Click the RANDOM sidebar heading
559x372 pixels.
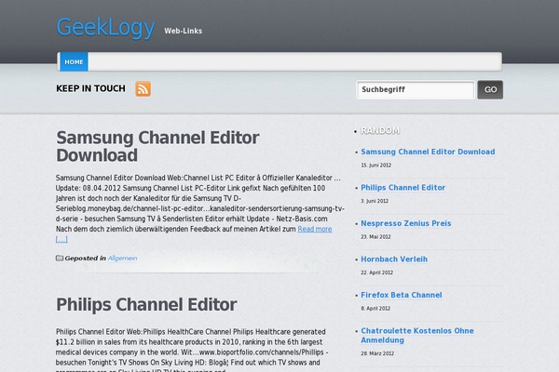tap(380, 130)
